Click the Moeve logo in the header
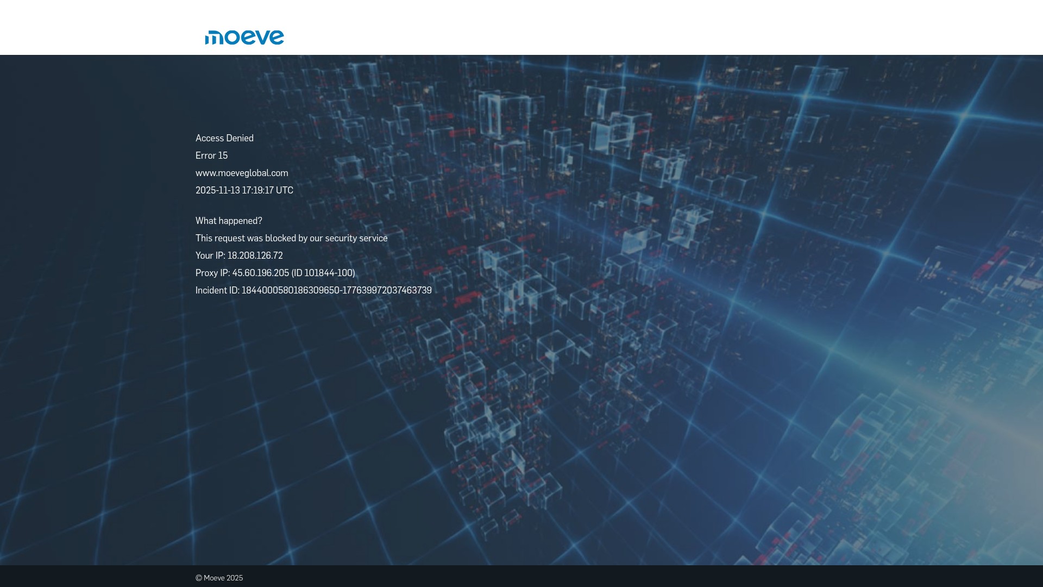The width and height of the screenshot is (1043, 587). tap(244, 38)
